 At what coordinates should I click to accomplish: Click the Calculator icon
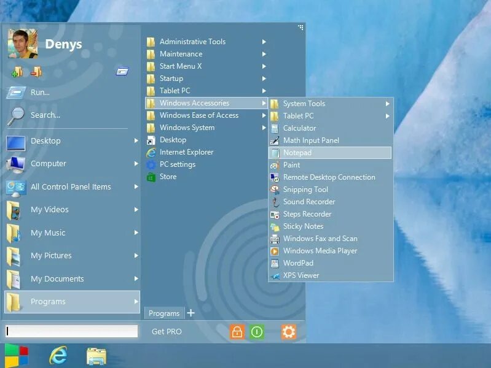(275, 128)
